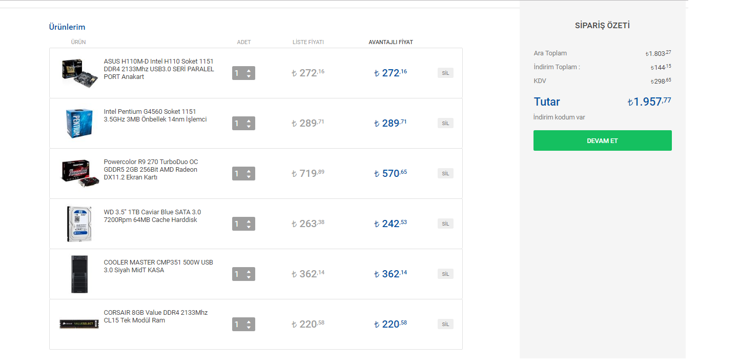
Task: Select the quantity stepper for the Intel Pentium
Action: coord(243,123)
